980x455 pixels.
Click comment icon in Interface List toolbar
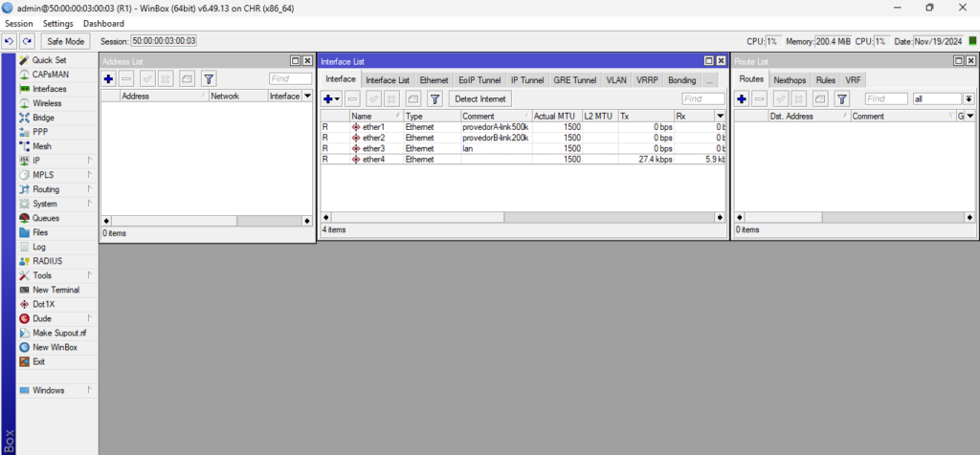coord(412,98)
